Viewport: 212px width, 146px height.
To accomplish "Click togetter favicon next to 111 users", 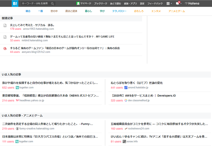I will click(17, 141).
